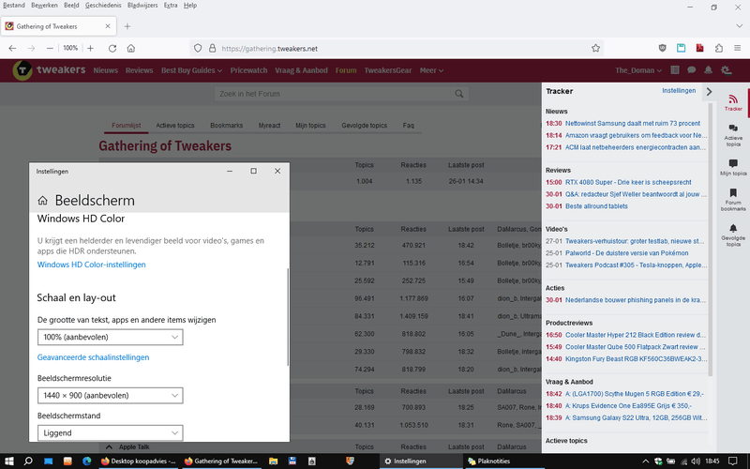Open Windows HD Color-instellingen link
Image resolution: width=750 pixels, height=469 pixels.
click(91, 265)
